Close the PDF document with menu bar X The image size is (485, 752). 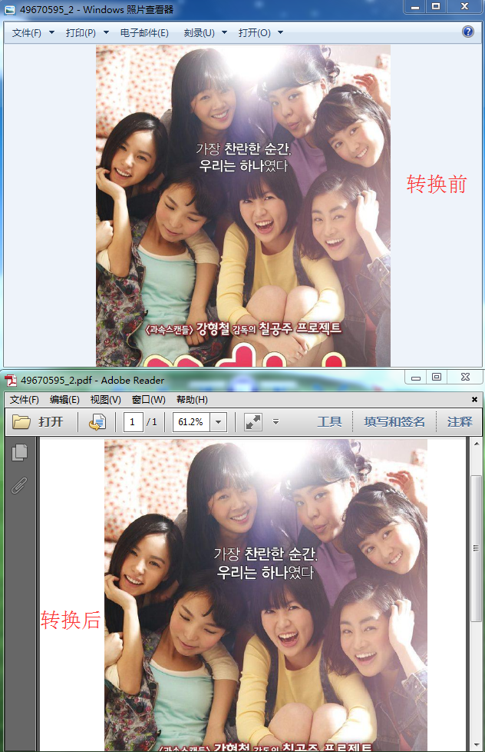(x=474, y=400)
